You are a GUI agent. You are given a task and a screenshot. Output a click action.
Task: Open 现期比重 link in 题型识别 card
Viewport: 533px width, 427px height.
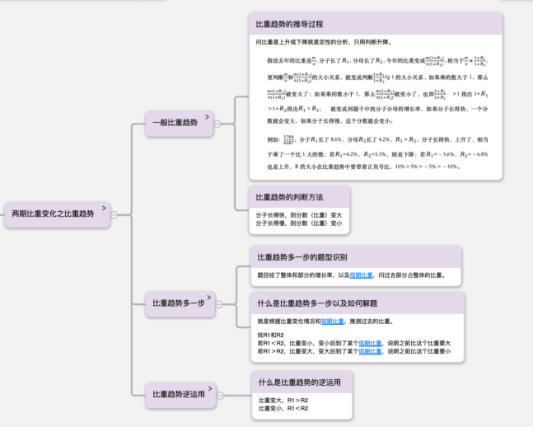coord(361,275)
